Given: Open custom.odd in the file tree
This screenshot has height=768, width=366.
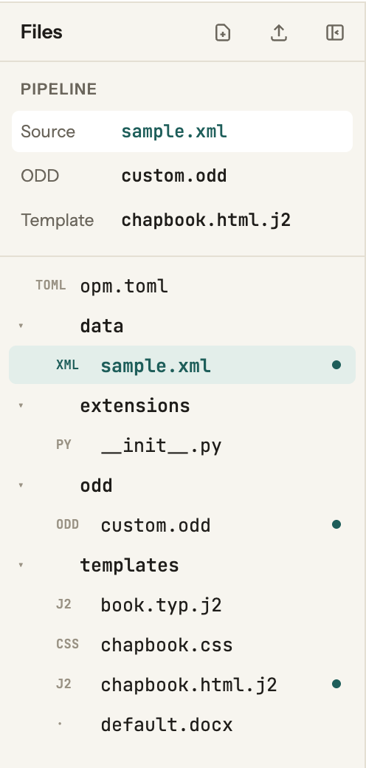Looking at the screenshot, I should click(x=182, y=525).
